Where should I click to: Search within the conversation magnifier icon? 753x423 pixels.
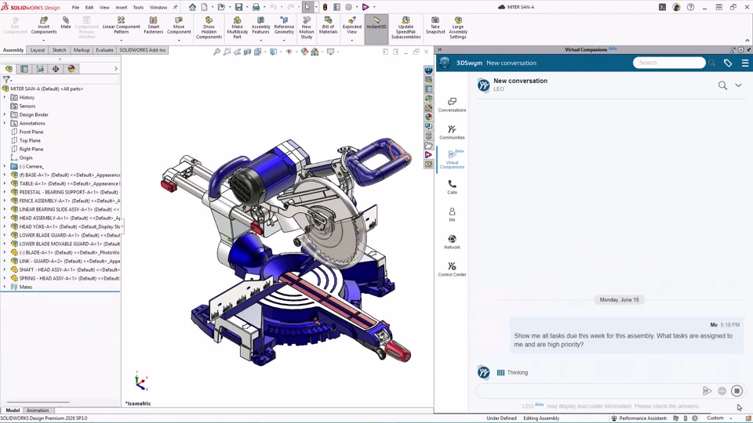coord(722,85)
